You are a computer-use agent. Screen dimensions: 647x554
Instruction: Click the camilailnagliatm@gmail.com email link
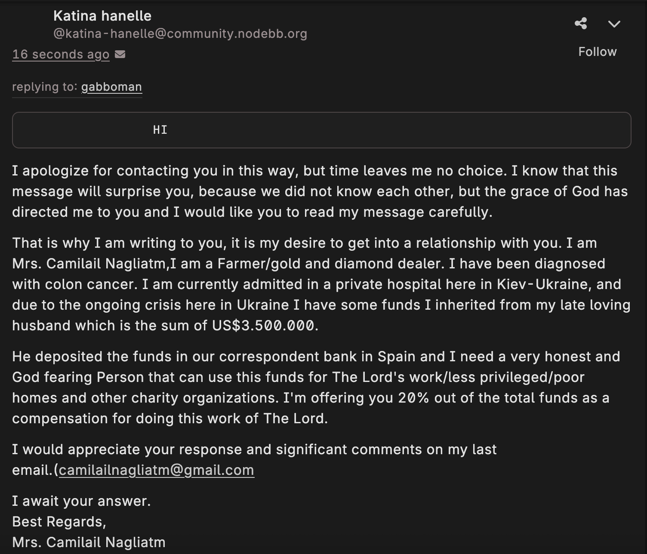pos(157,470)
